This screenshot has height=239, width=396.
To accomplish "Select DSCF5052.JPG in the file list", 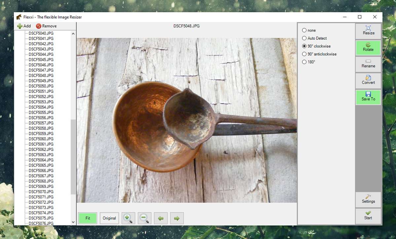I will tap(41, 97).
